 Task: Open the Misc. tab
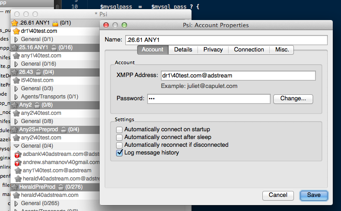coord(282,50)
